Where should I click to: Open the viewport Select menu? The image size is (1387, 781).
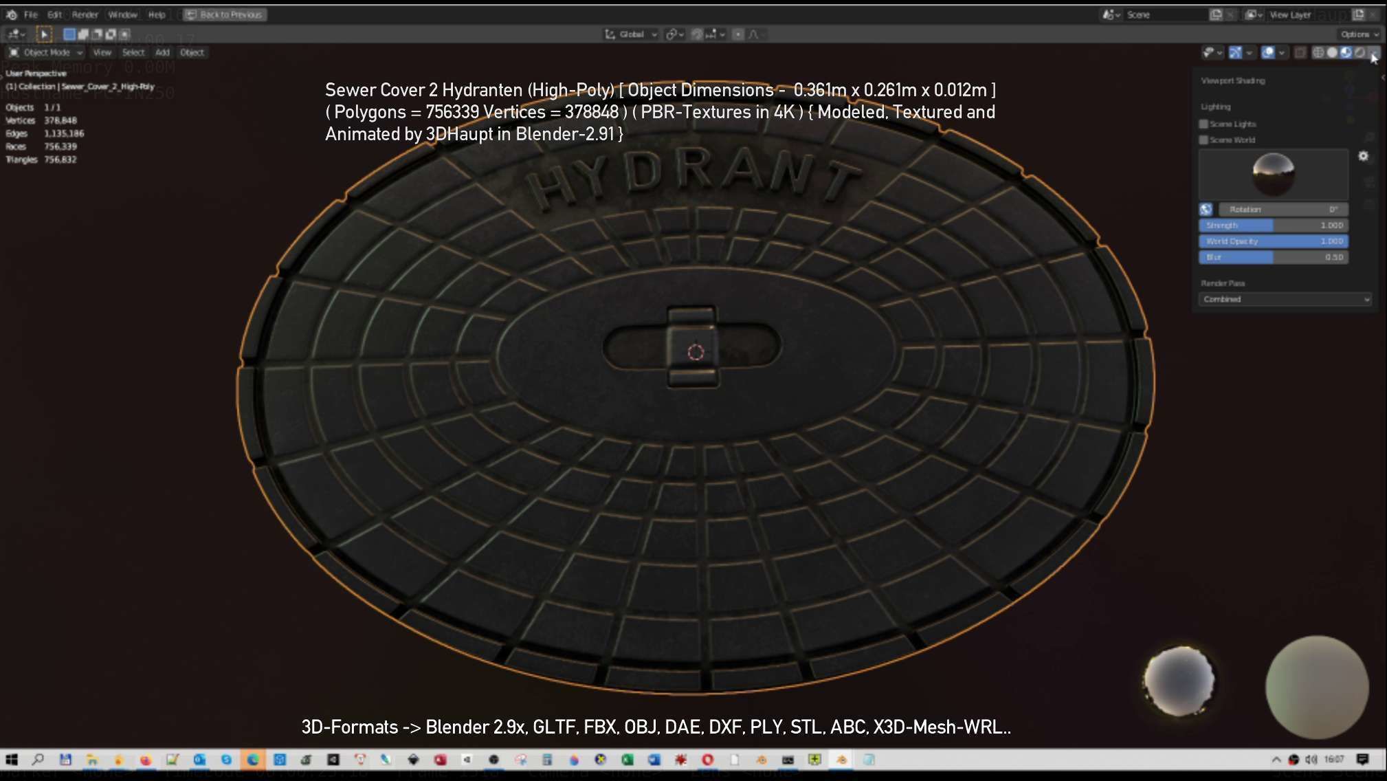pyautogui.click(x=133, y=52)
